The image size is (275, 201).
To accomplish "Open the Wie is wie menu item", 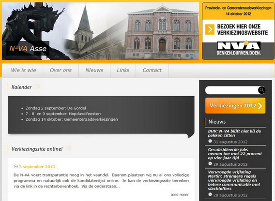I will pyautogui.click(x=23, y=70).
